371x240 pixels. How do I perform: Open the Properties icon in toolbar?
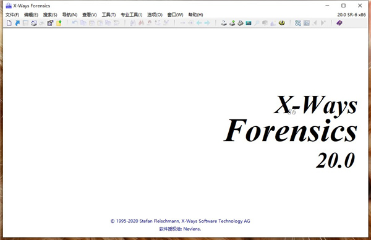pos(50,23)
